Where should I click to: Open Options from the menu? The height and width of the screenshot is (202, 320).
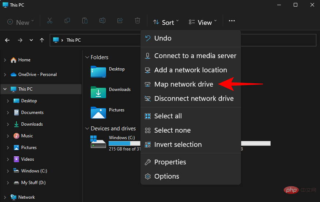point(191,176)
